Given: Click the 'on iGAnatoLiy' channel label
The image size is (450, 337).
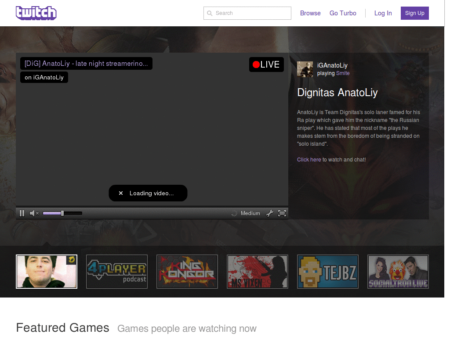Looking at the screenshot, I should tap(44, 77).
